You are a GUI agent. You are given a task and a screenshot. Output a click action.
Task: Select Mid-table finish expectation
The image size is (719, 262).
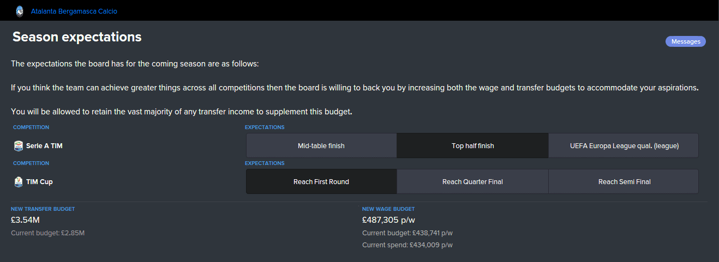321,145
